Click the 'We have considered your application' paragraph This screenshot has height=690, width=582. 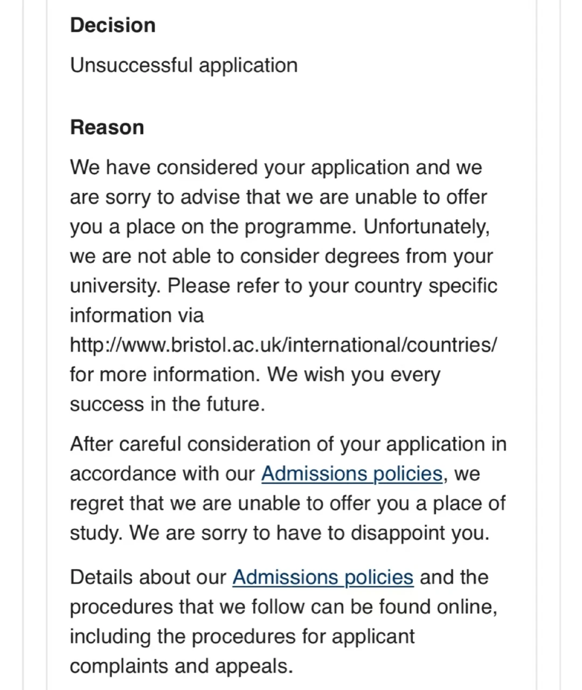click(283, 285)
